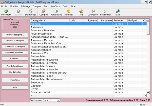The image size is (152, 106).
Task: Click the Importer button
Action: (15, 80)
